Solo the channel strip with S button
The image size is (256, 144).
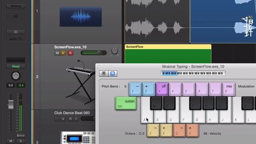[21, 141]
